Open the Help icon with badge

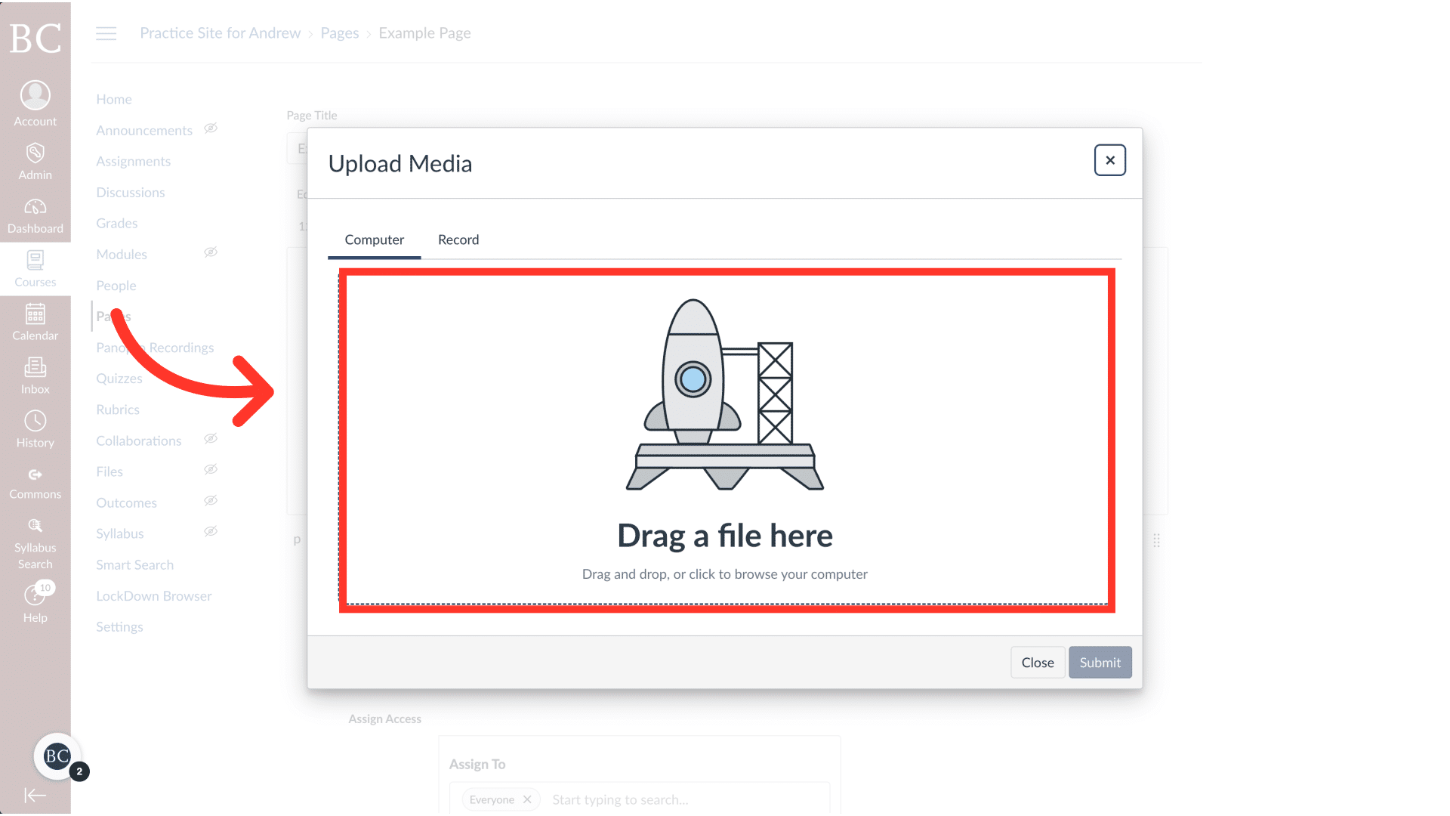pyautogui.click(x=35, y=596)
